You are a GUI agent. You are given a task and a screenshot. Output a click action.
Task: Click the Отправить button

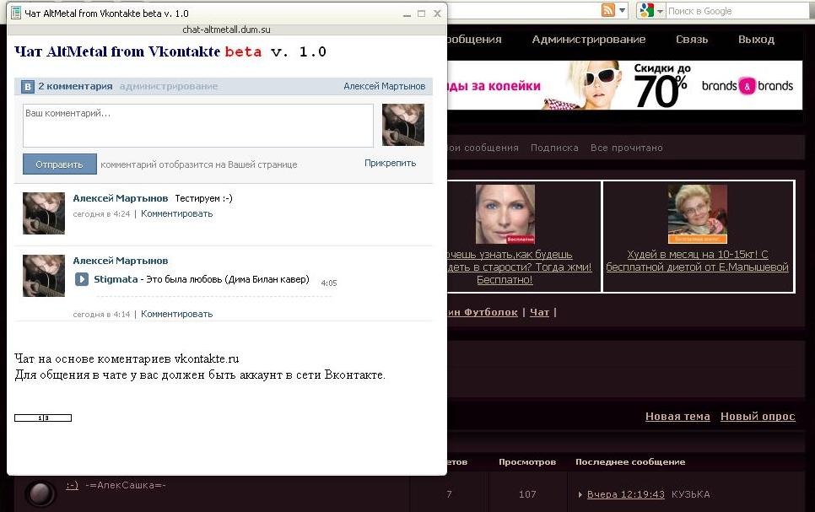(x=60, y=164)
